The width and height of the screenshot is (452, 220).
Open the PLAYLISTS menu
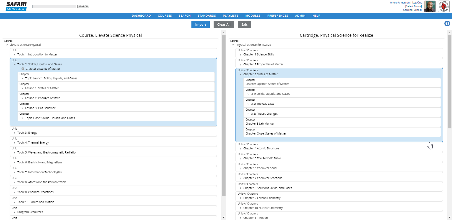(x=231, y=16)
